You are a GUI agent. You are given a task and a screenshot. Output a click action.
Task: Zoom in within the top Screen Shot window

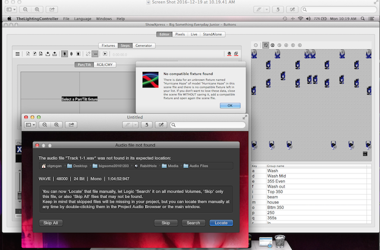tap(37, 10)
